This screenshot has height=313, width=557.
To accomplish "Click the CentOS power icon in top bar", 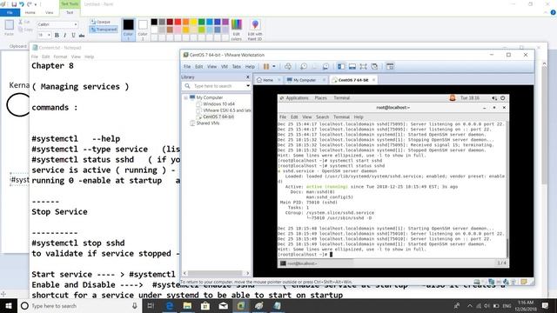I will click(x=503, y=98).
